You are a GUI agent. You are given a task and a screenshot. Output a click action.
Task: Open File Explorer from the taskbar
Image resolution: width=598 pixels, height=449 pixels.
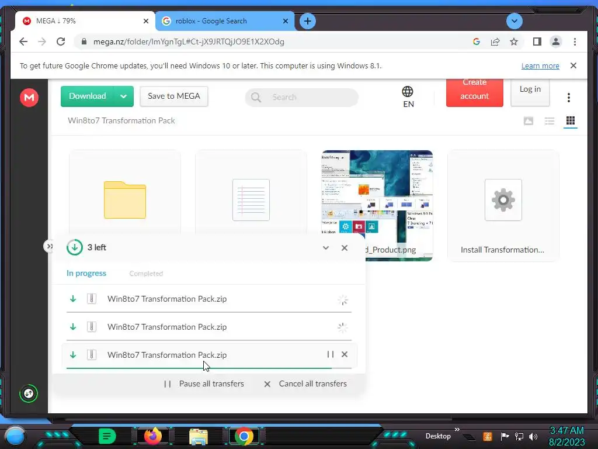199,437
